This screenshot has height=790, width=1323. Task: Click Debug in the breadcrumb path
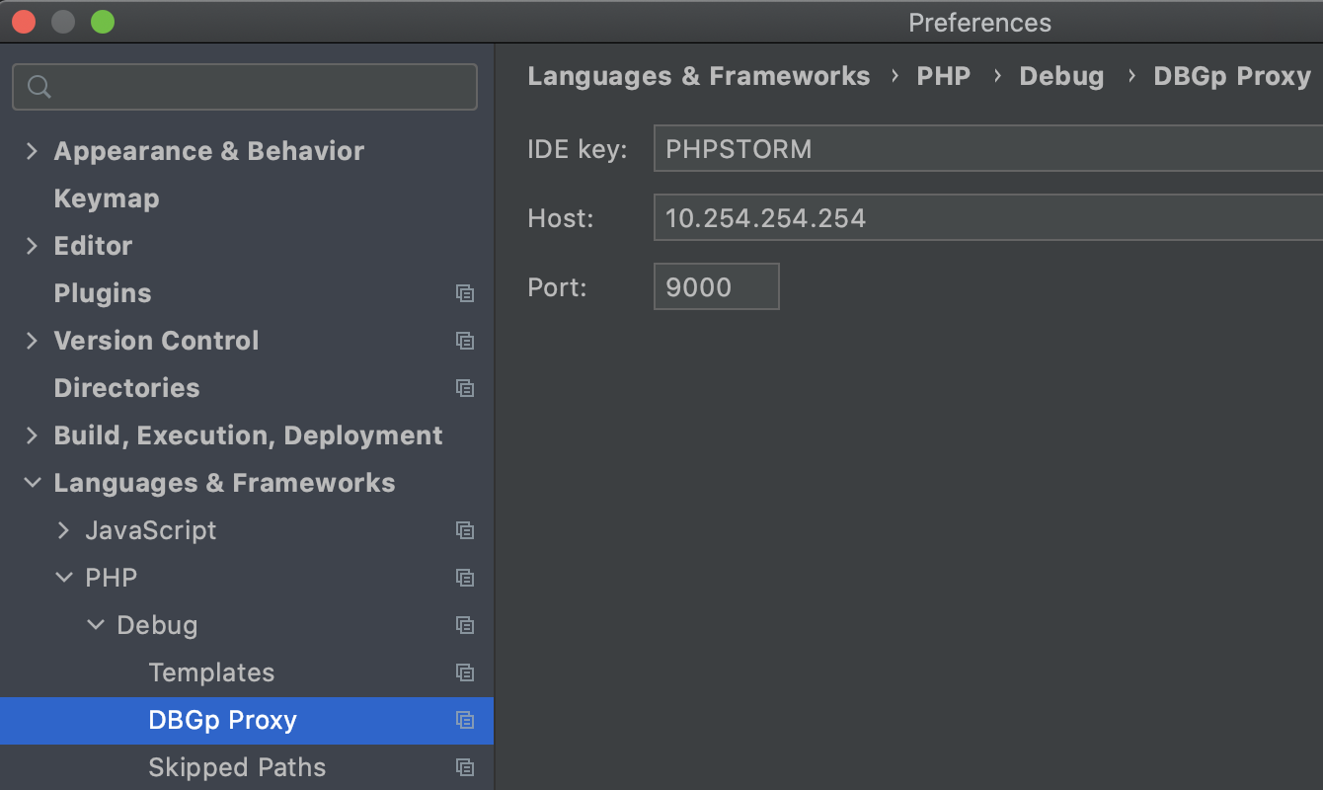tap(1061, 76)
